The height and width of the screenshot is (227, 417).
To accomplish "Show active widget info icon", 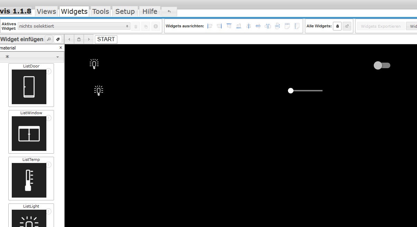I will [156, 26].
